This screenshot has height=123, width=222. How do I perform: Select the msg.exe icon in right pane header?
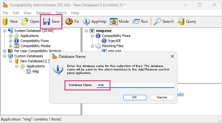pyautogui.click(x=92, y=31)
